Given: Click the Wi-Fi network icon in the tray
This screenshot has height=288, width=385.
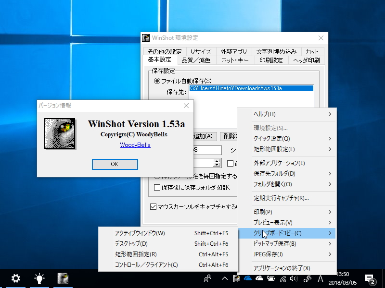Looking at the screenshot, I should (282, 278).
